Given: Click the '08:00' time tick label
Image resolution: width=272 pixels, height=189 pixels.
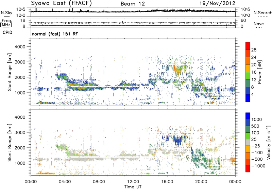Looking at the screenshot, I should pyautogui.click(x=99, y=181).
